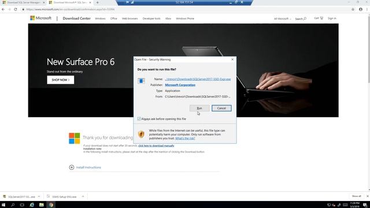Close the Download SQL Server Management tab
The width and height of the screenshot is (370, 208).
coord(44,2)
